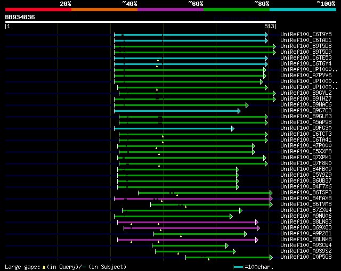Click the cyan arrowhead ending UniRef100_Q9C7C3 alignment
Screen dimensions: 341x271
[x=239, y=111]
